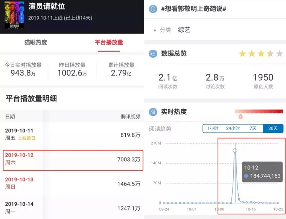This screenshot has height=219, width=286.
Task: Select the 2019-10-11 周五 row
Action: coord(72,135)
